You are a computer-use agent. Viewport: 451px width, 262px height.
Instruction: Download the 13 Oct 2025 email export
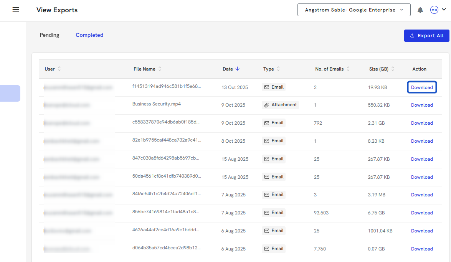422,87
